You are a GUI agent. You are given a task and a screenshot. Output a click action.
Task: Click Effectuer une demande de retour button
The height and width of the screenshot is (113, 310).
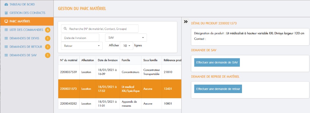point(218,89)
